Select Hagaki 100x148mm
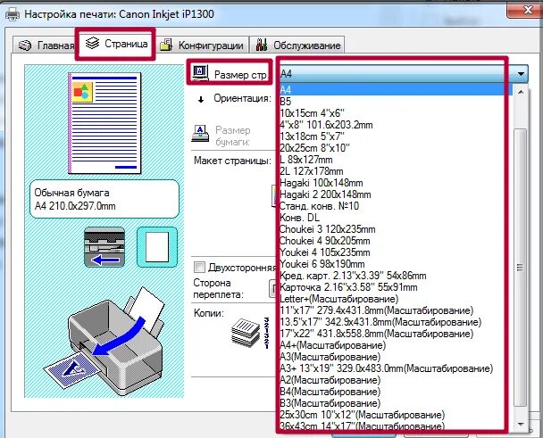 (396, 183)
